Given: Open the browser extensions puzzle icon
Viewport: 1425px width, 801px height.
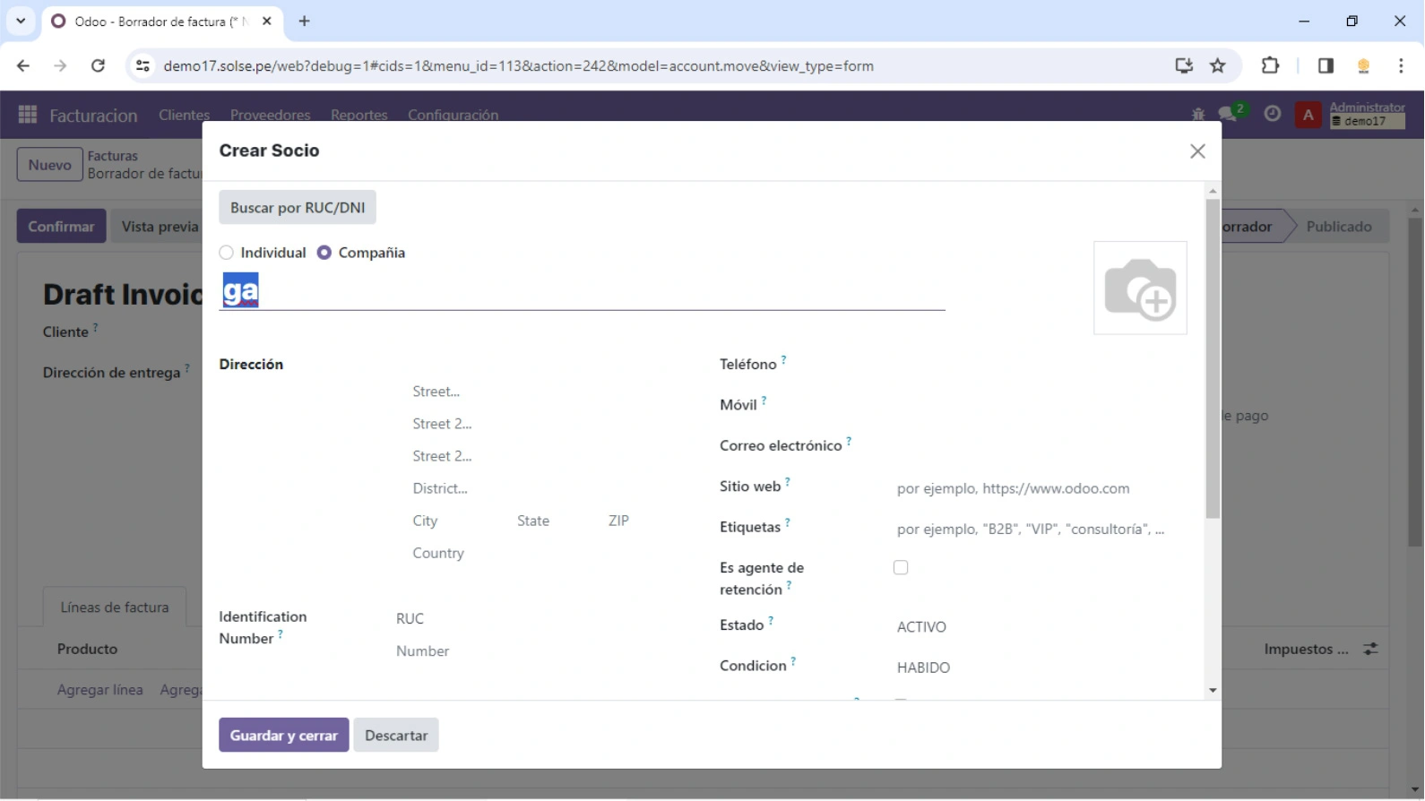Looking at the screenshot, I should coord(1270,65).
